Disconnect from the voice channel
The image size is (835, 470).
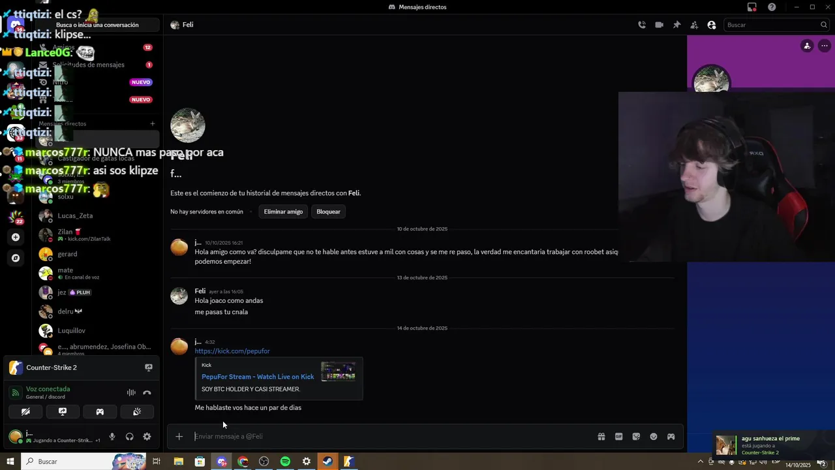click(147, 392)
